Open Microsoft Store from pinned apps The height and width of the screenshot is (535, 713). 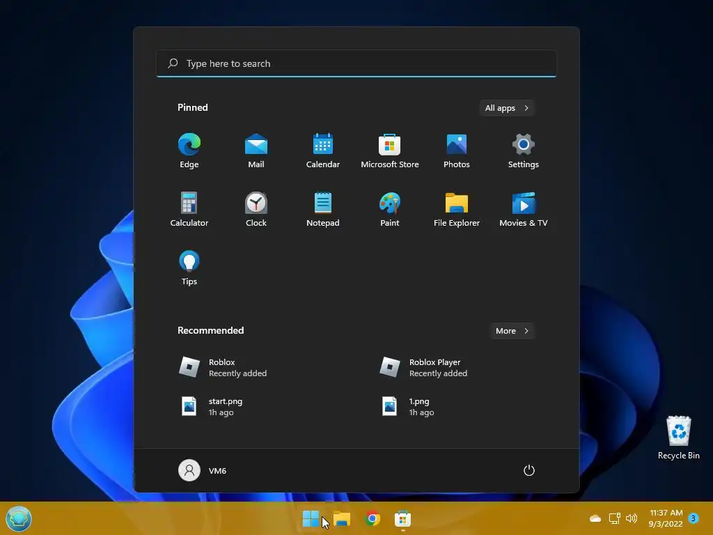390,151
